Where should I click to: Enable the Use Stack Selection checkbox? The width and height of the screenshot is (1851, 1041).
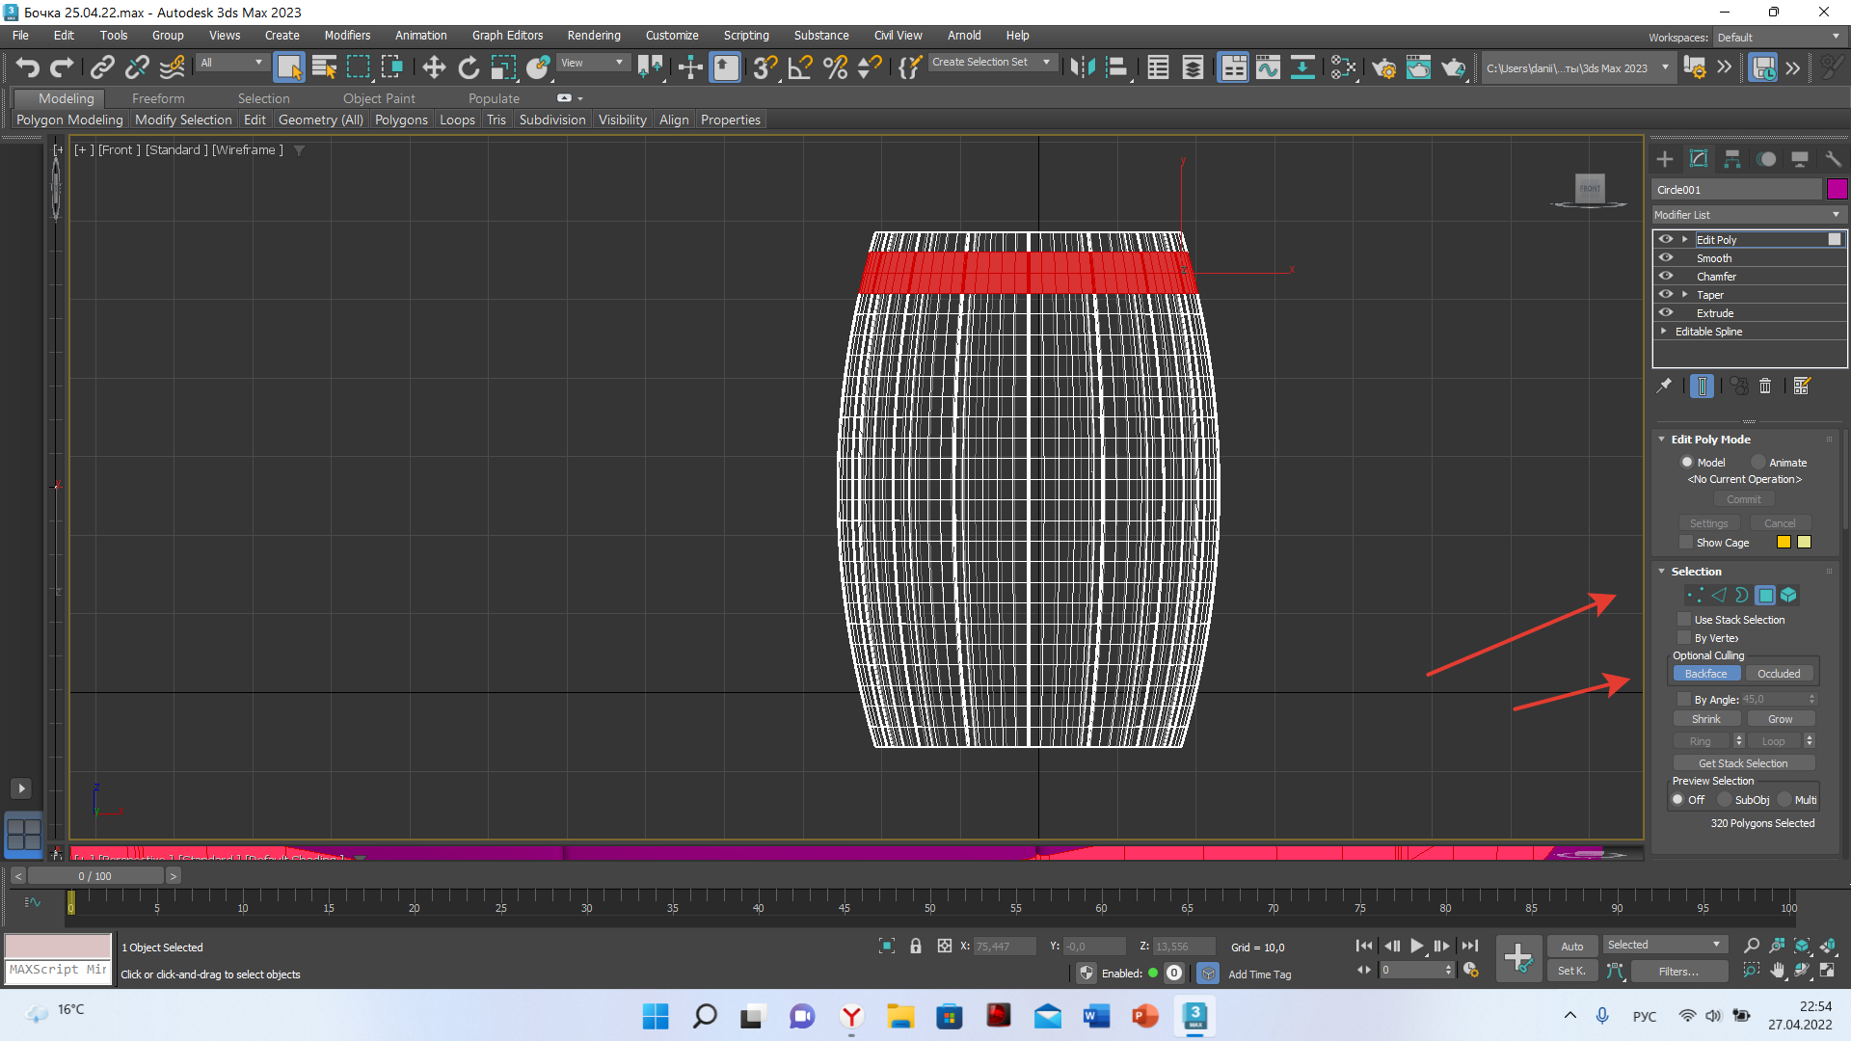click(x=1684, y=620)
